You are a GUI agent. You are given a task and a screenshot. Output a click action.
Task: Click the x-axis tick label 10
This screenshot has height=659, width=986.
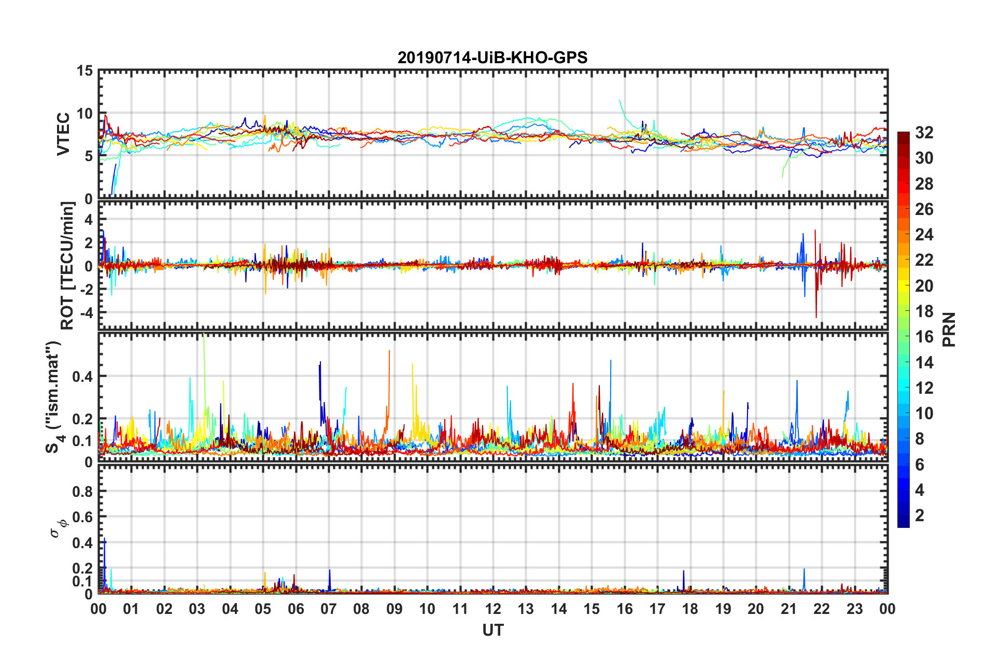[x=427, y=609]
